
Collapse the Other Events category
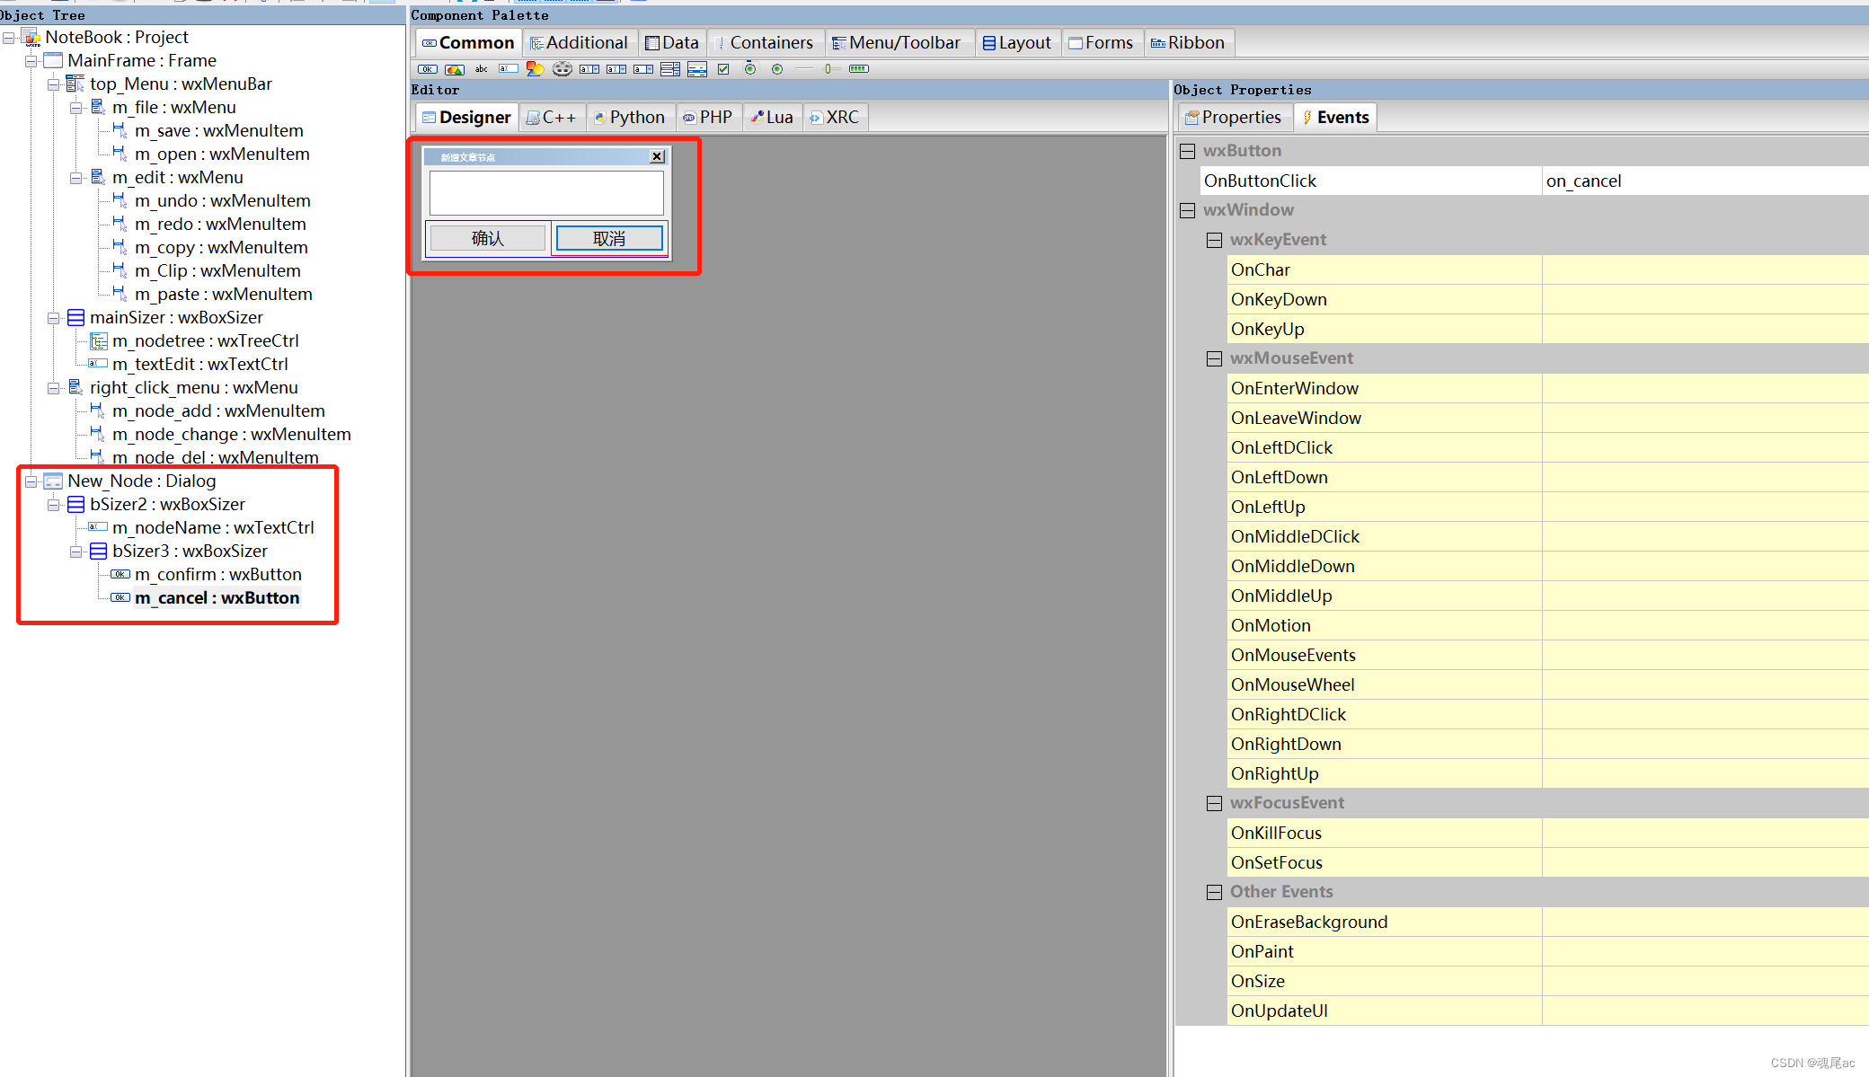tap(1214, 892)
